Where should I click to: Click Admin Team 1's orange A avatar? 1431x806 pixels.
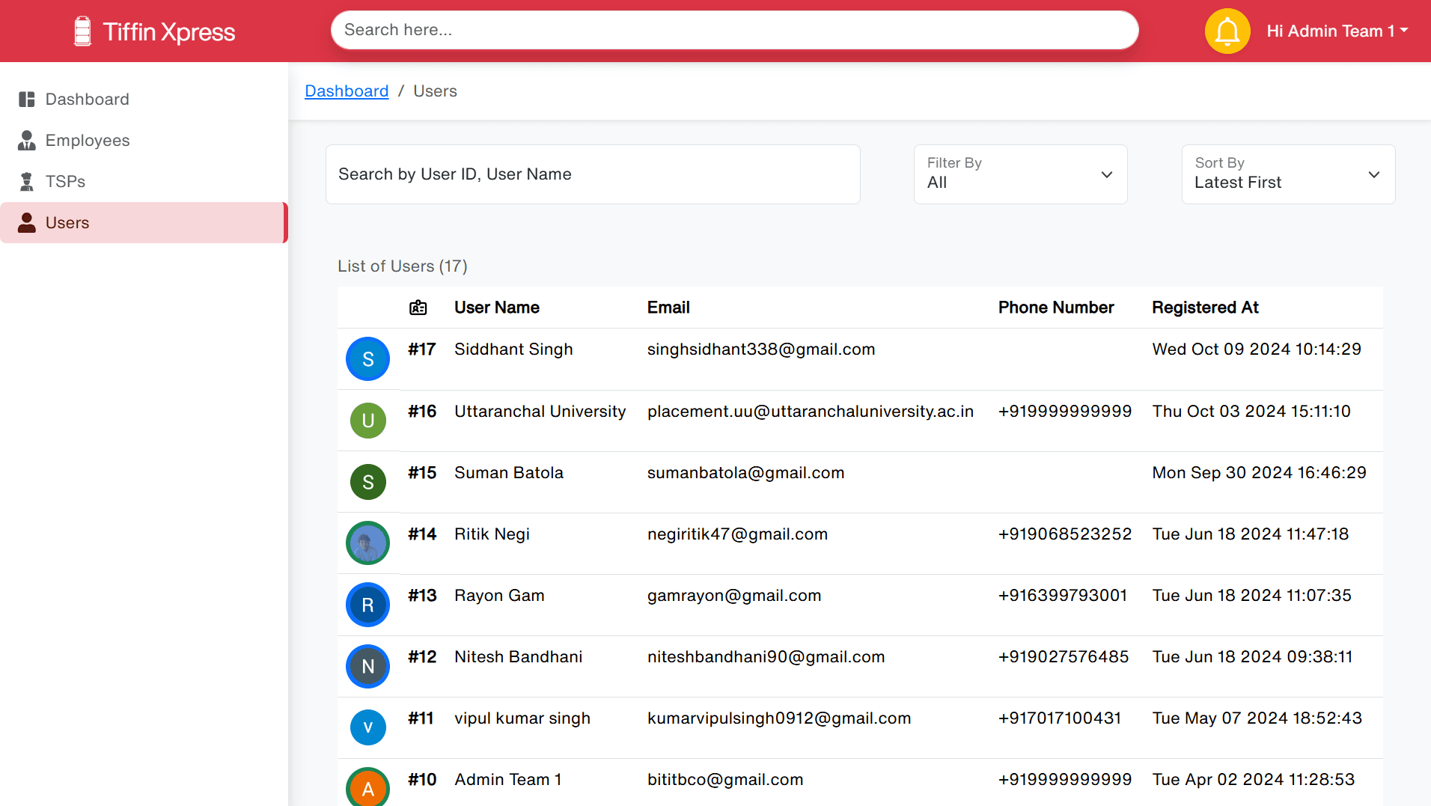(367, 787)
